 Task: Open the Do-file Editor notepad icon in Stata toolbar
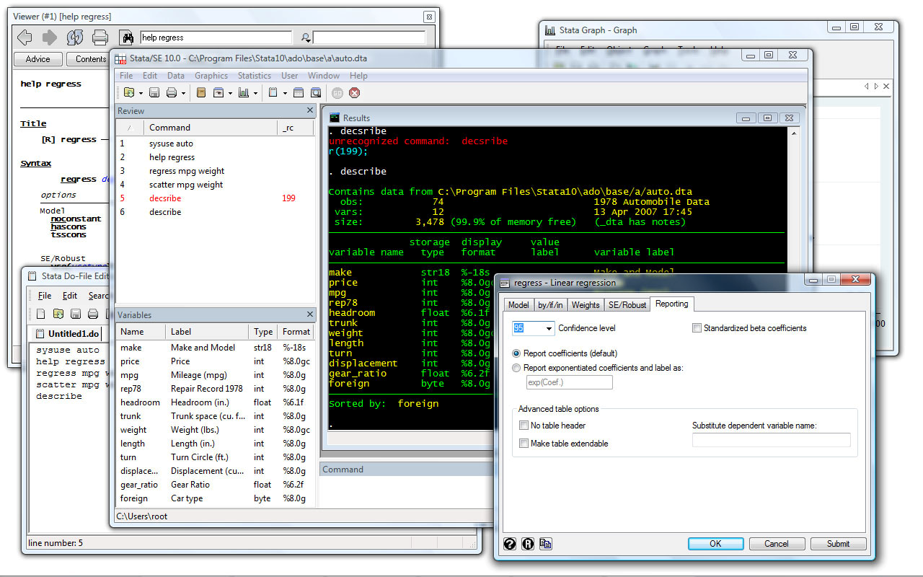tap(273, 92)
